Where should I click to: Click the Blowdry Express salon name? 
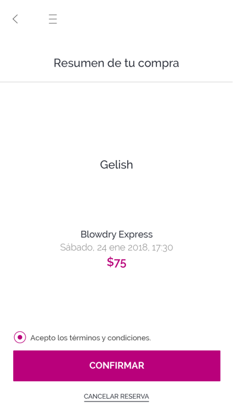click(x=116, y=234)
